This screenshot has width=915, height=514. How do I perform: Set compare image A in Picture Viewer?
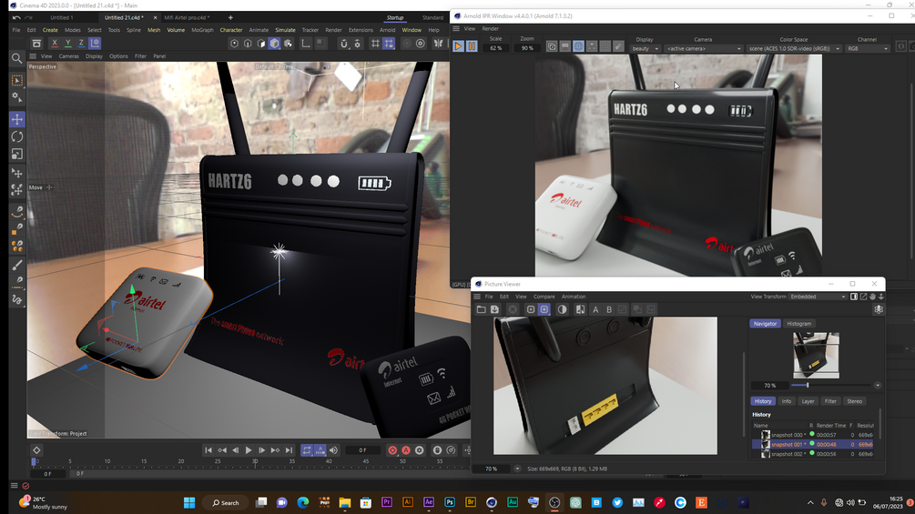[x=595, y=309]
